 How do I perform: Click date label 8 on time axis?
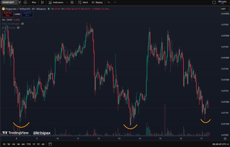click(16, 139)
